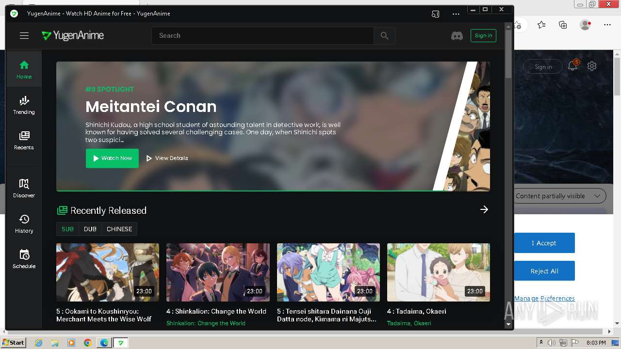Open Ookami to Koushinryou thumbnail
The width and height of the screenshot is (621, 349).
click(x=108, y=272)
